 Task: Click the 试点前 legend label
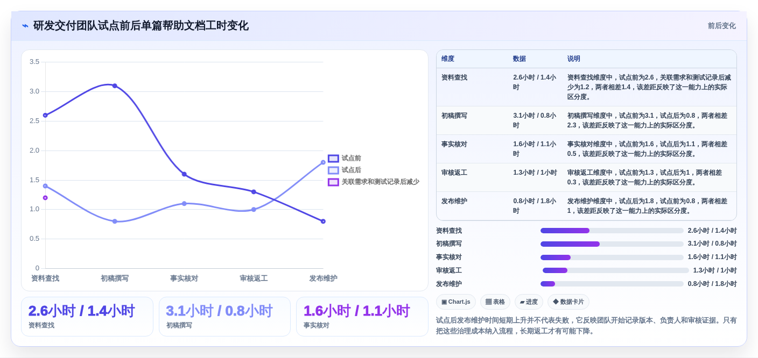[352, 159]
